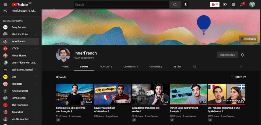Play the Académie française thumbnail 11:45
Screen dimensions: 261x125
[x=150, y=94]
